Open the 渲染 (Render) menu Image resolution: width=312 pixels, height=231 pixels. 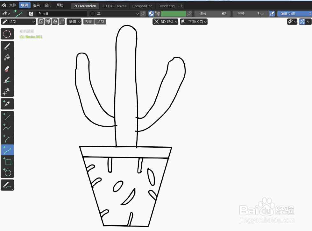tap(36, 5)
